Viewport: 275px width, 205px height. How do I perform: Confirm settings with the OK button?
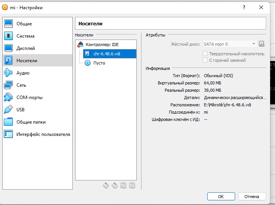point(221,196)
